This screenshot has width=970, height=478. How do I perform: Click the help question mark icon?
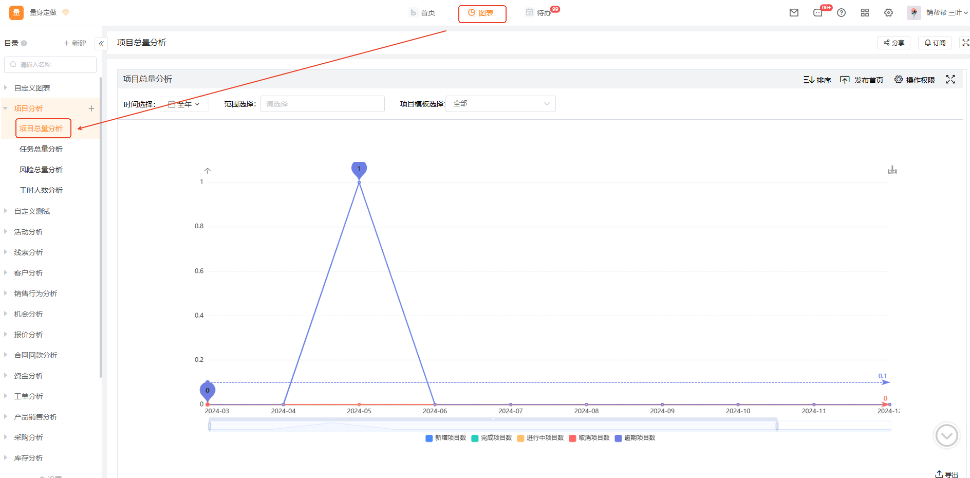coord(841,13)
